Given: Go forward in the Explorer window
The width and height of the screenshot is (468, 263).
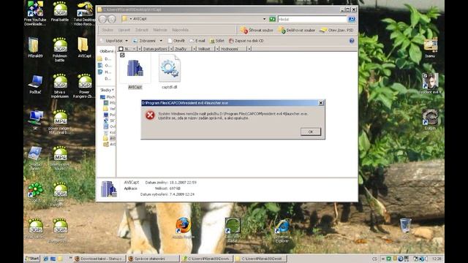Looking at the screenshot, I should pos(112,19).
